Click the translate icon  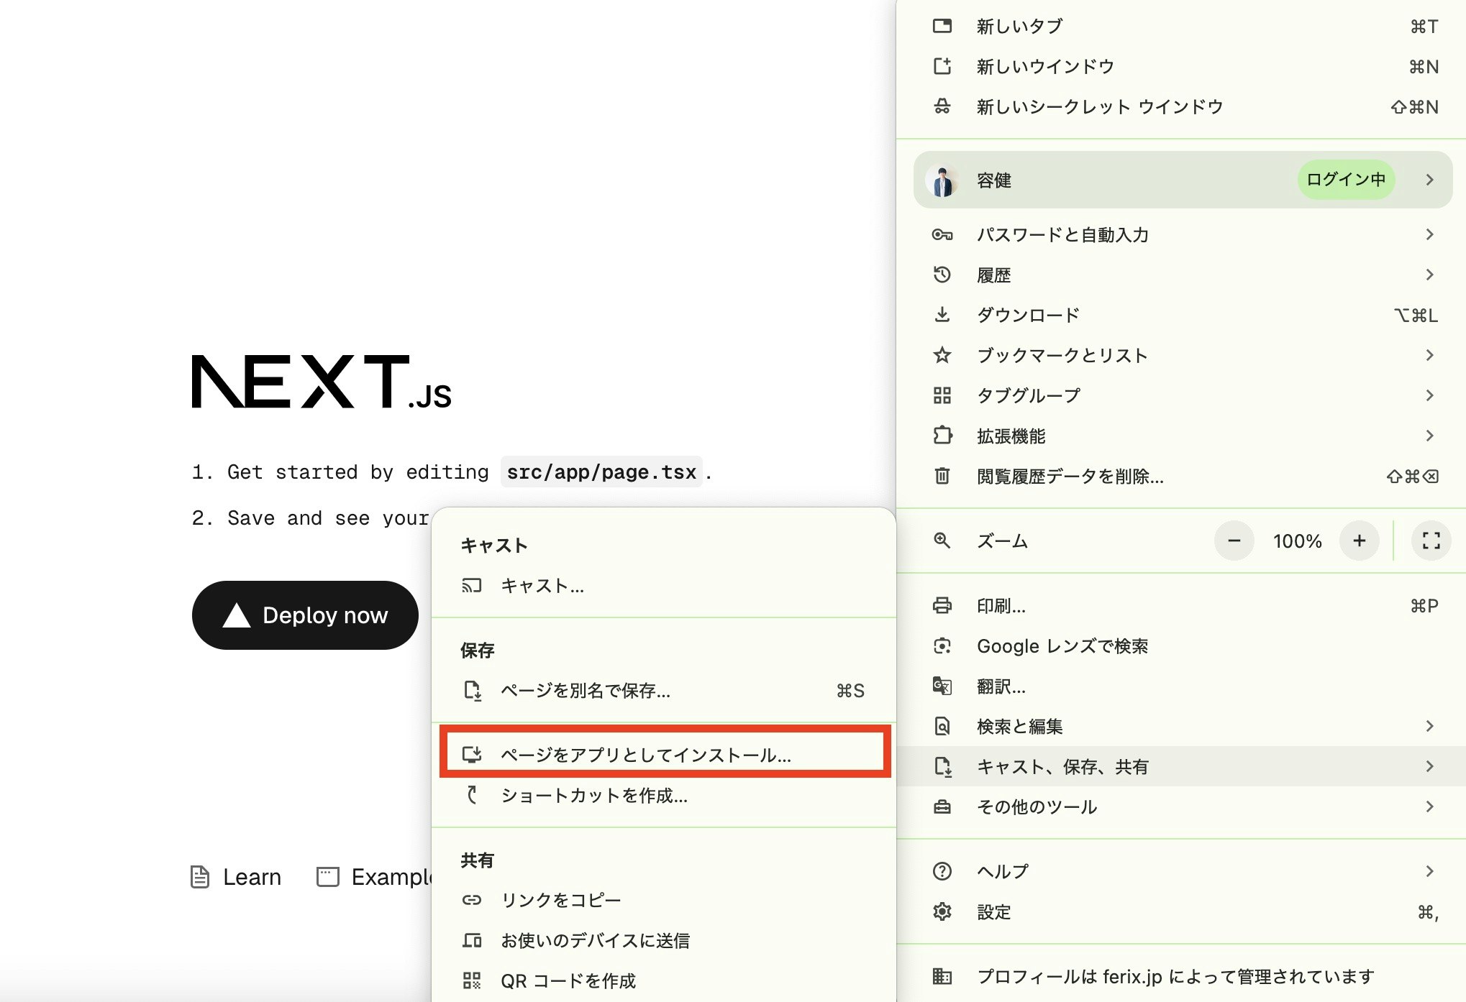pyautogui.click(x=942, y=686)
